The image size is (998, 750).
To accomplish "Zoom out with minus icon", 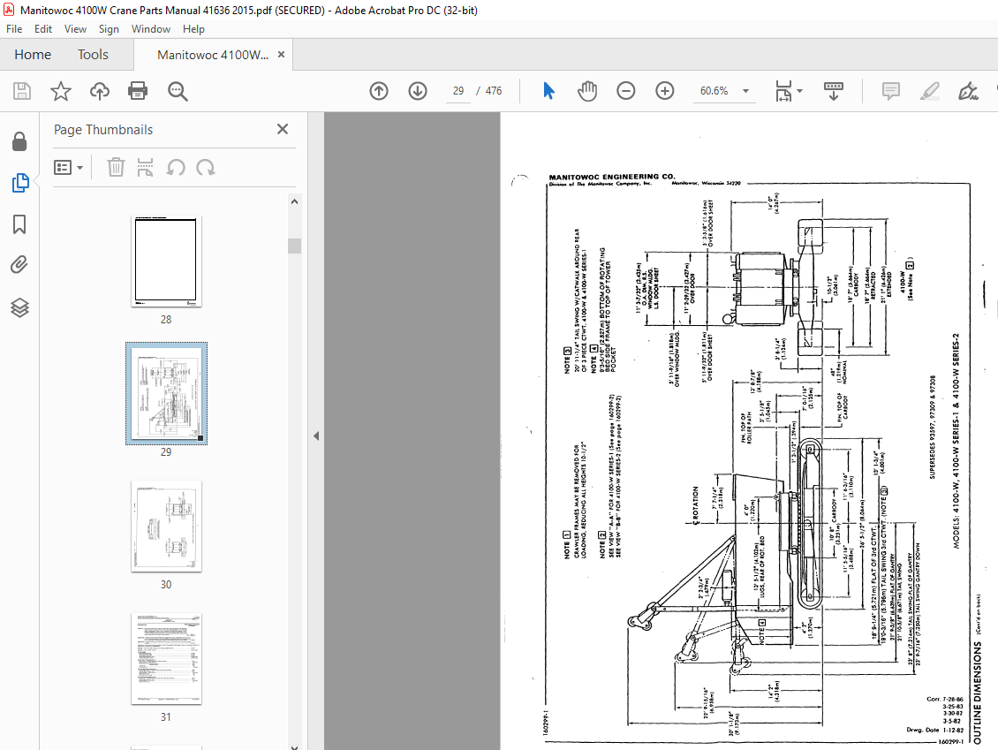I will coord(625,91).
